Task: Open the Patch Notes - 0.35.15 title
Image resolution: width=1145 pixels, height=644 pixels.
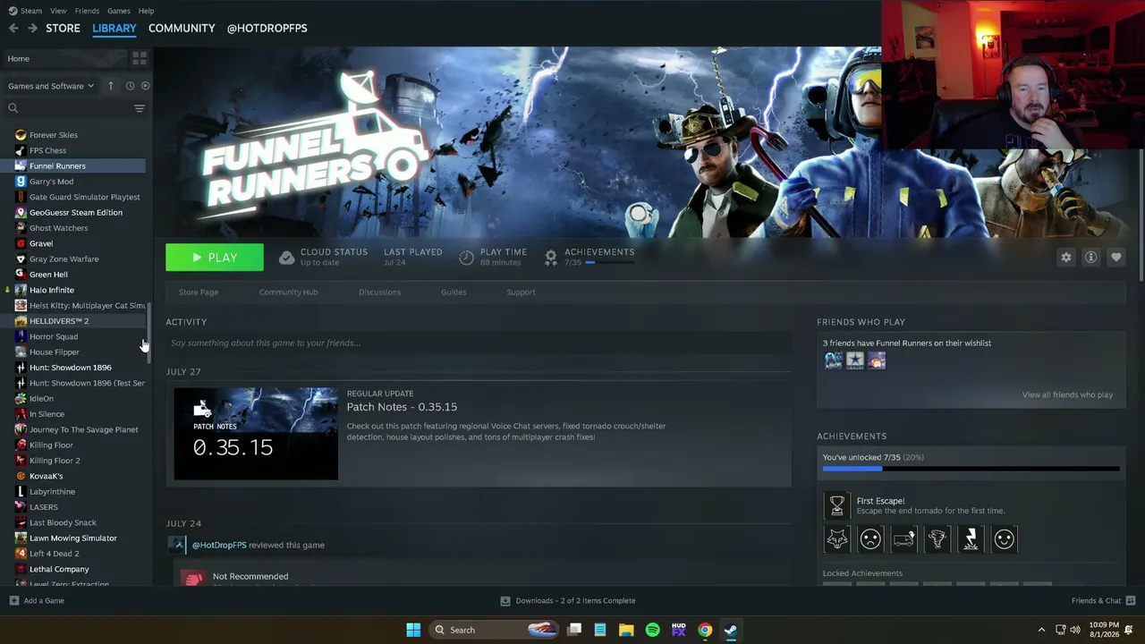Action: [402, 407]
